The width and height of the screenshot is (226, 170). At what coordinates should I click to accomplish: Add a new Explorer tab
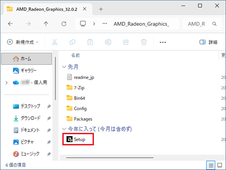point(101,9)
